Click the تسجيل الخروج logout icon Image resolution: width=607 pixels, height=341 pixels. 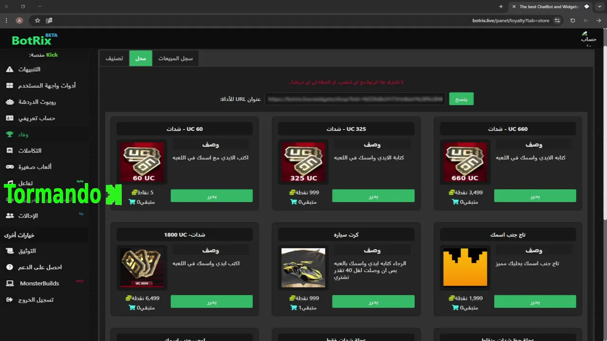pos(9,300)
